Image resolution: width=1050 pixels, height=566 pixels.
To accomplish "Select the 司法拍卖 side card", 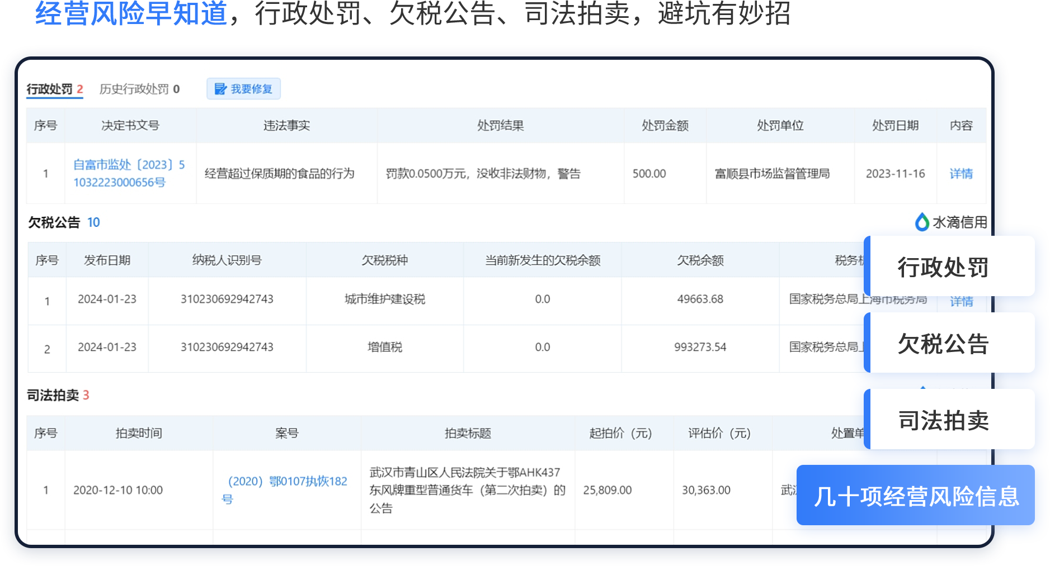I will tap(943, 420).
